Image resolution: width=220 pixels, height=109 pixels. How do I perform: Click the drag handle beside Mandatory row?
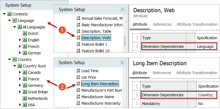[137, 103]
